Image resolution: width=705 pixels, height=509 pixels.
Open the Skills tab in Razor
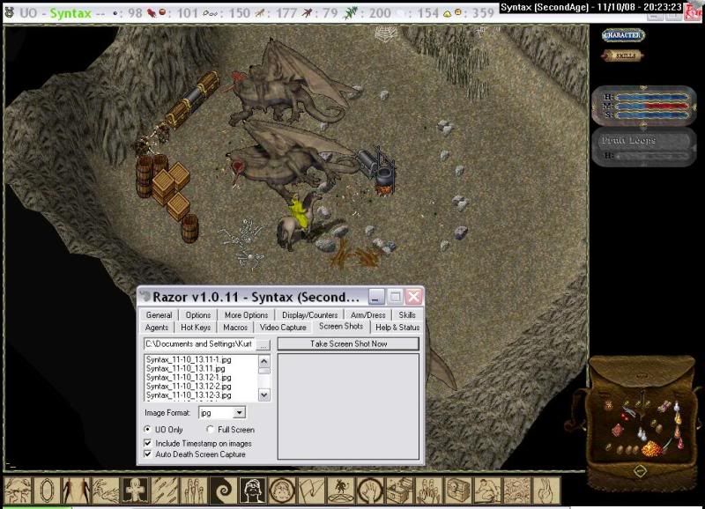pos(407,315)
